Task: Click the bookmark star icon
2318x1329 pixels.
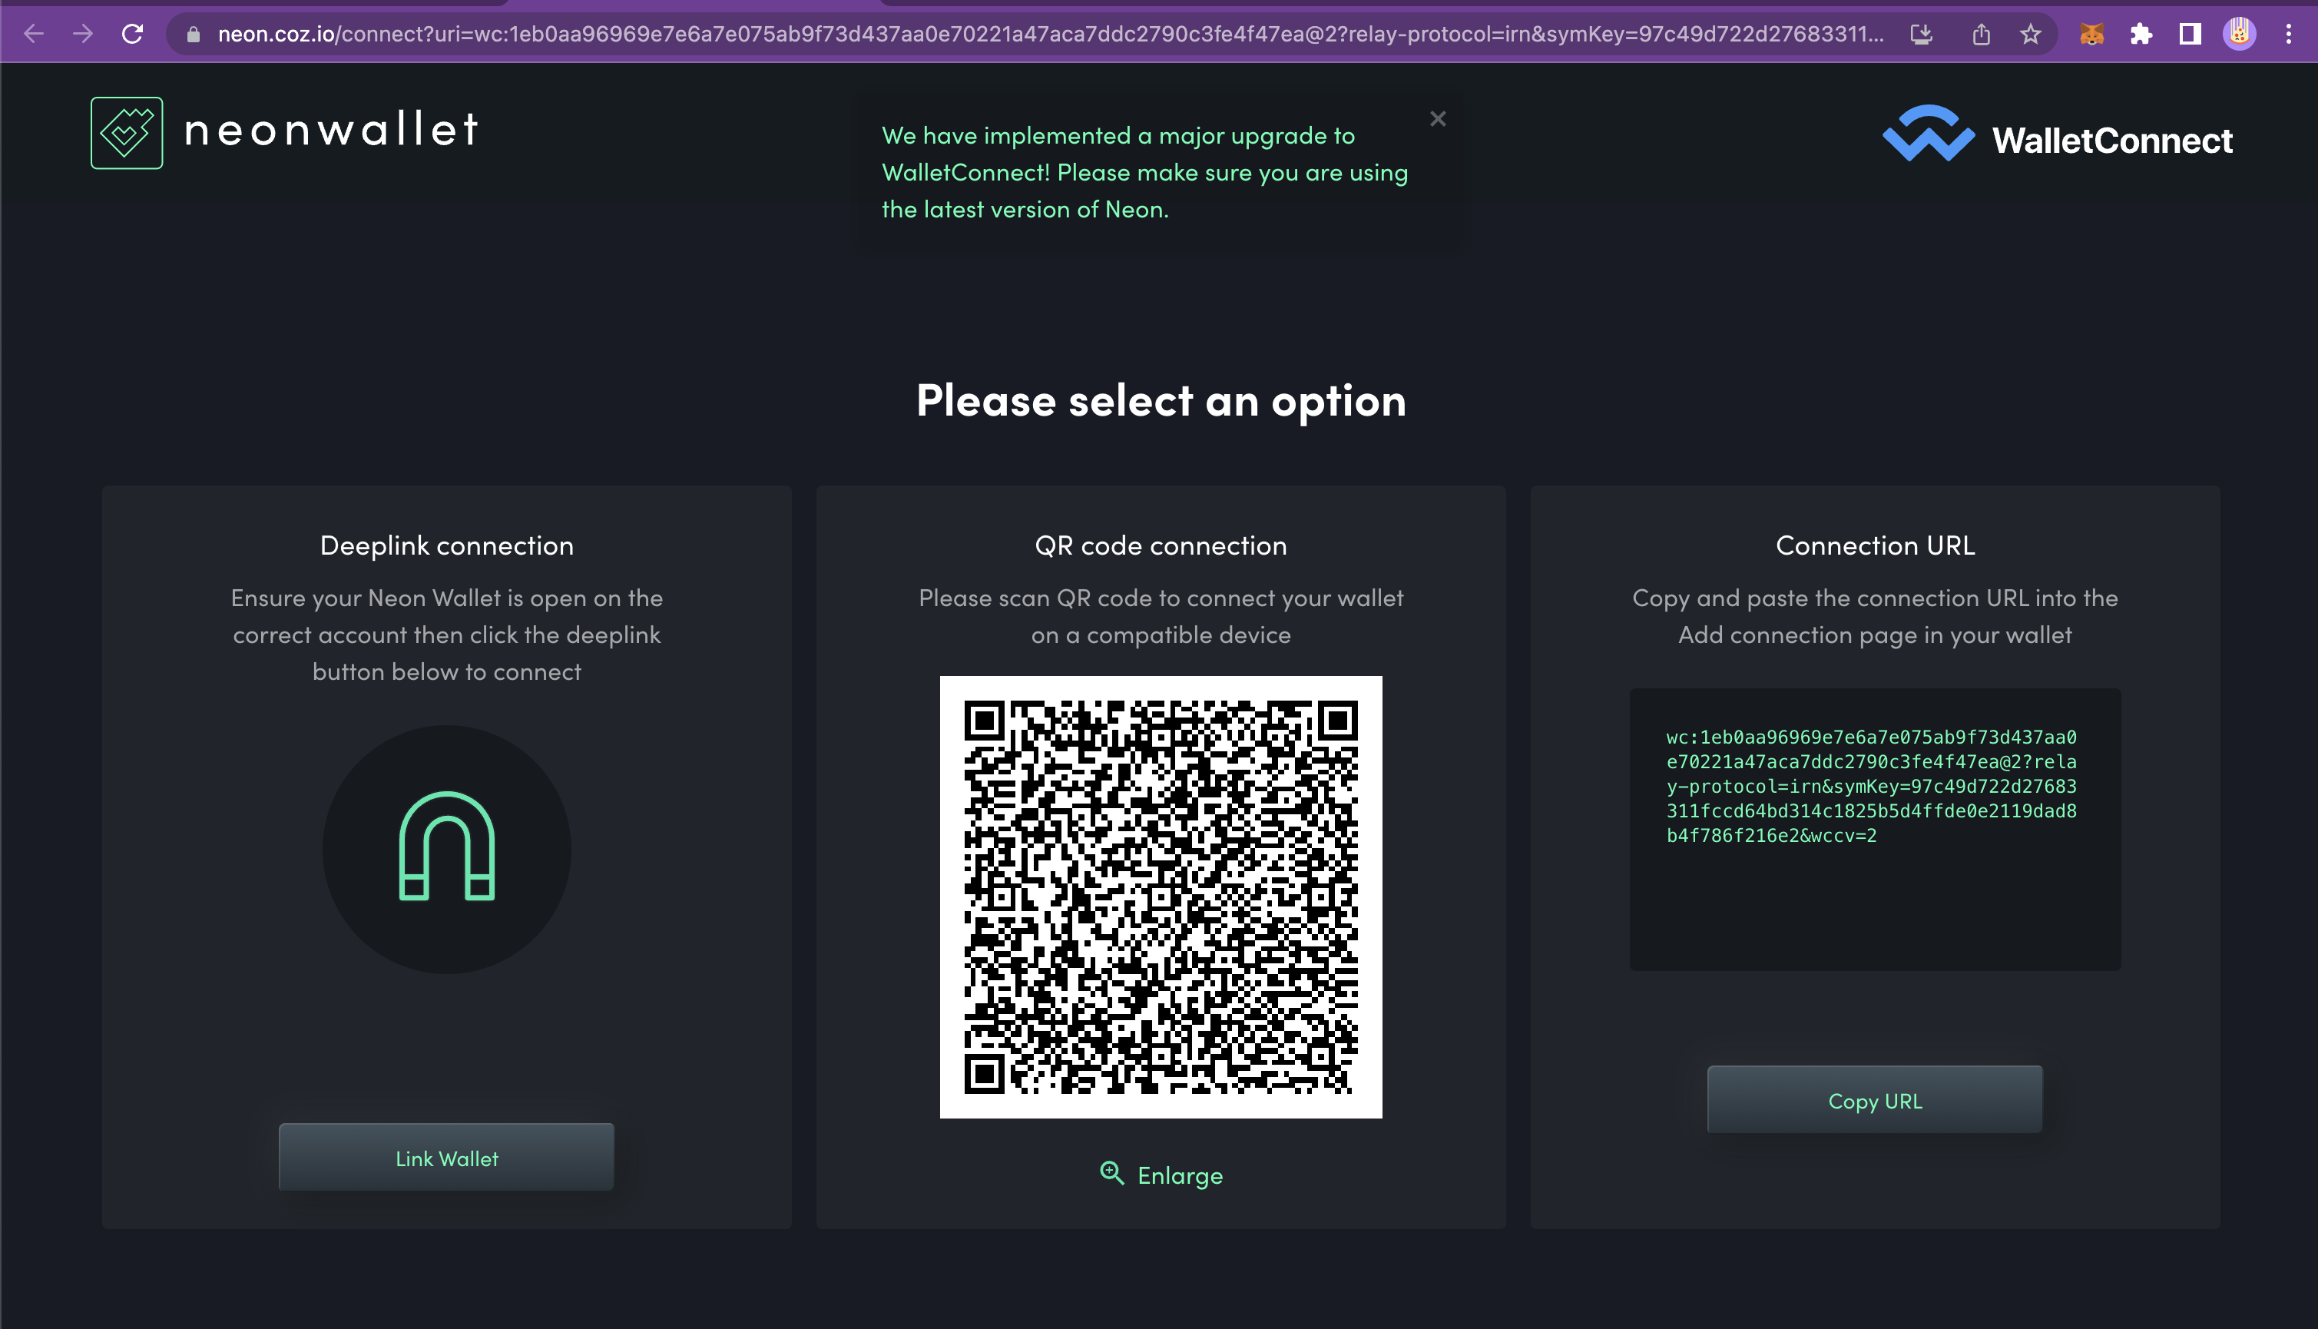Action: click(x=2031, y=34)
